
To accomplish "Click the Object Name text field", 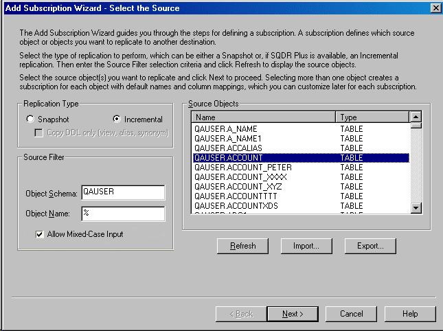I will point(123,214).
